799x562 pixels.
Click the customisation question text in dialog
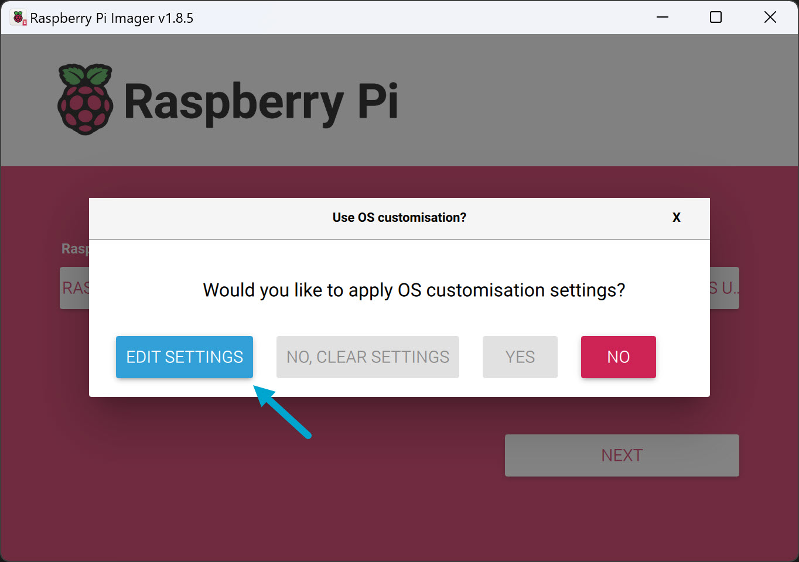[414, 290]
